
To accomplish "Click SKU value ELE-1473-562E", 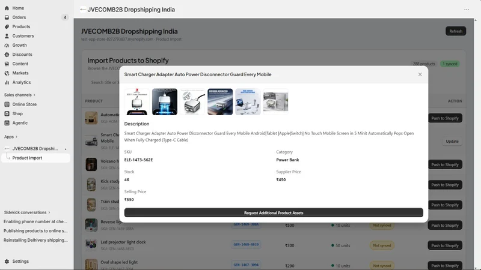I will [138, 160].
